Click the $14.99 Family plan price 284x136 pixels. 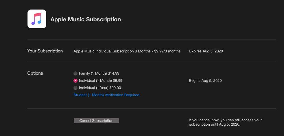click(x=113, y=73)
